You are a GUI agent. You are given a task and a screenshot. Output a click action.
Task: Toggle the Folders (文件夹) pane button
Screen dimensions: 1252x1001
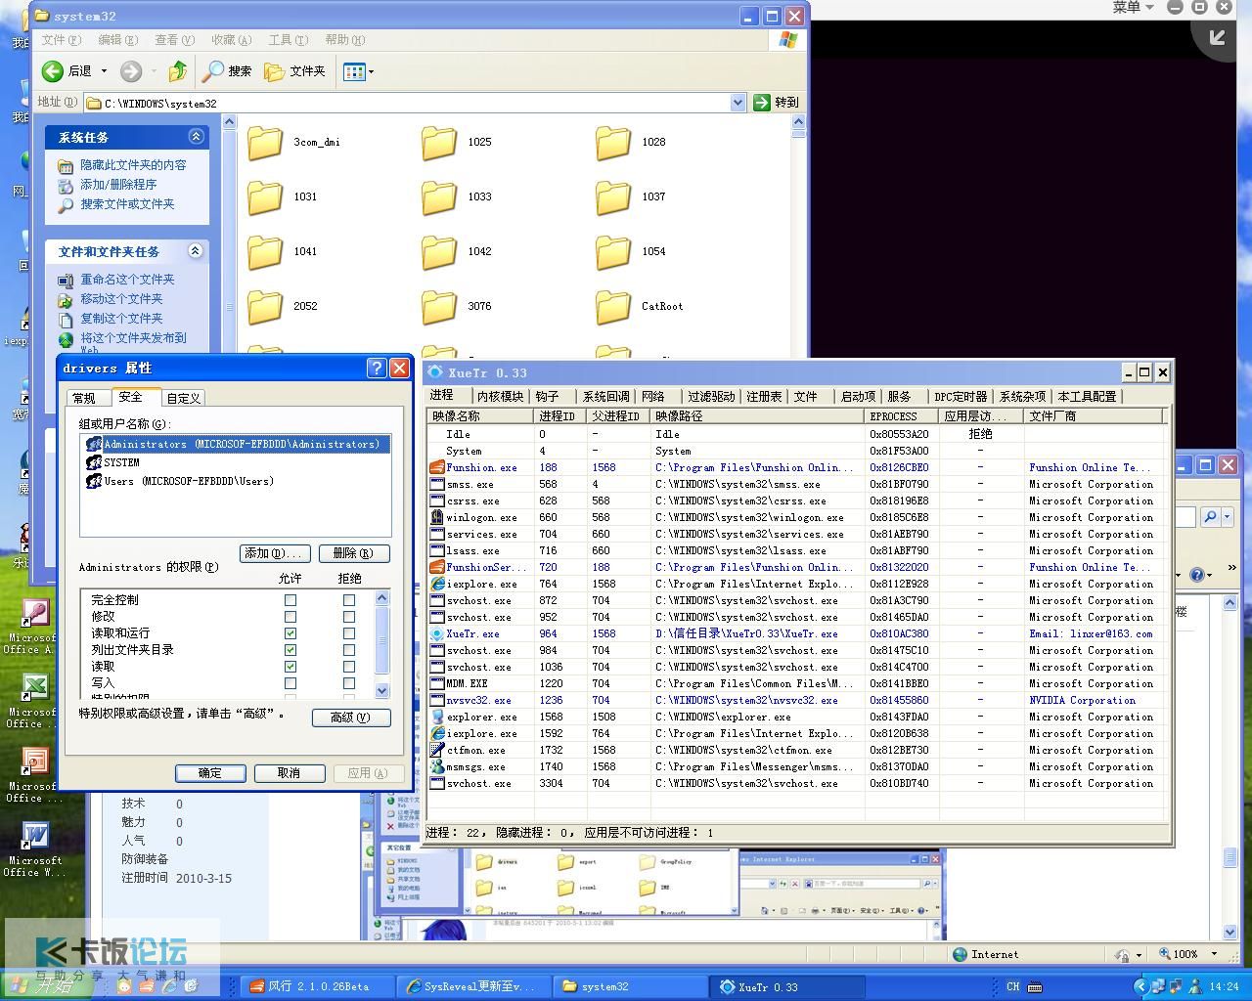(295, 71)
